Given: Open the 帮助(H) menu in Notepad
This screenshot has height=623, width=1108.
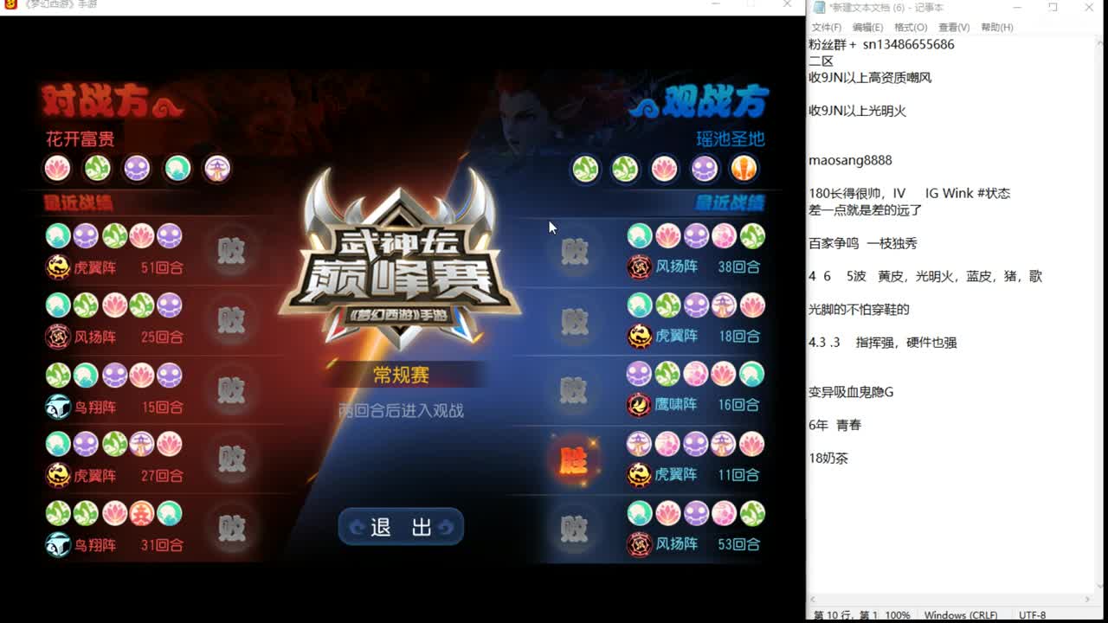Looking at the screenshot, I should [997, 28].
